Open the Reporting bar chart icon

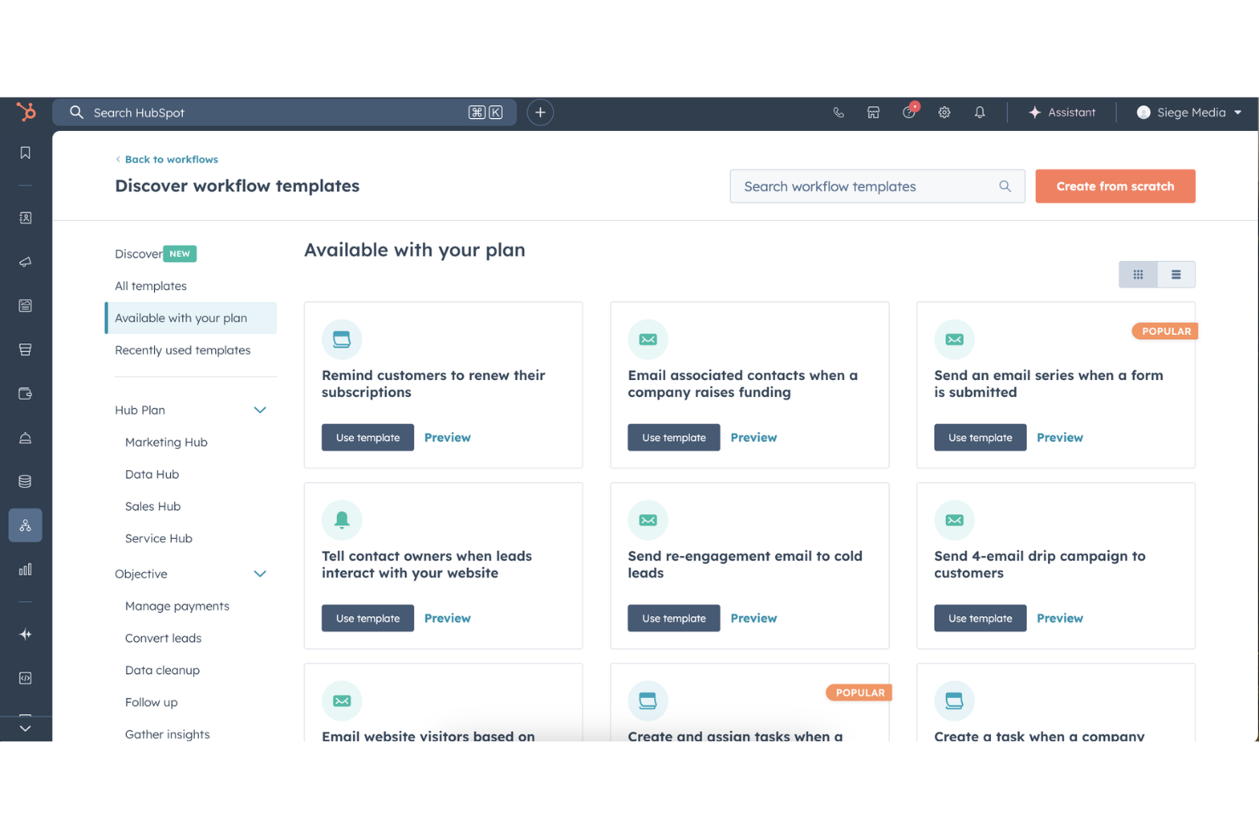25,570
